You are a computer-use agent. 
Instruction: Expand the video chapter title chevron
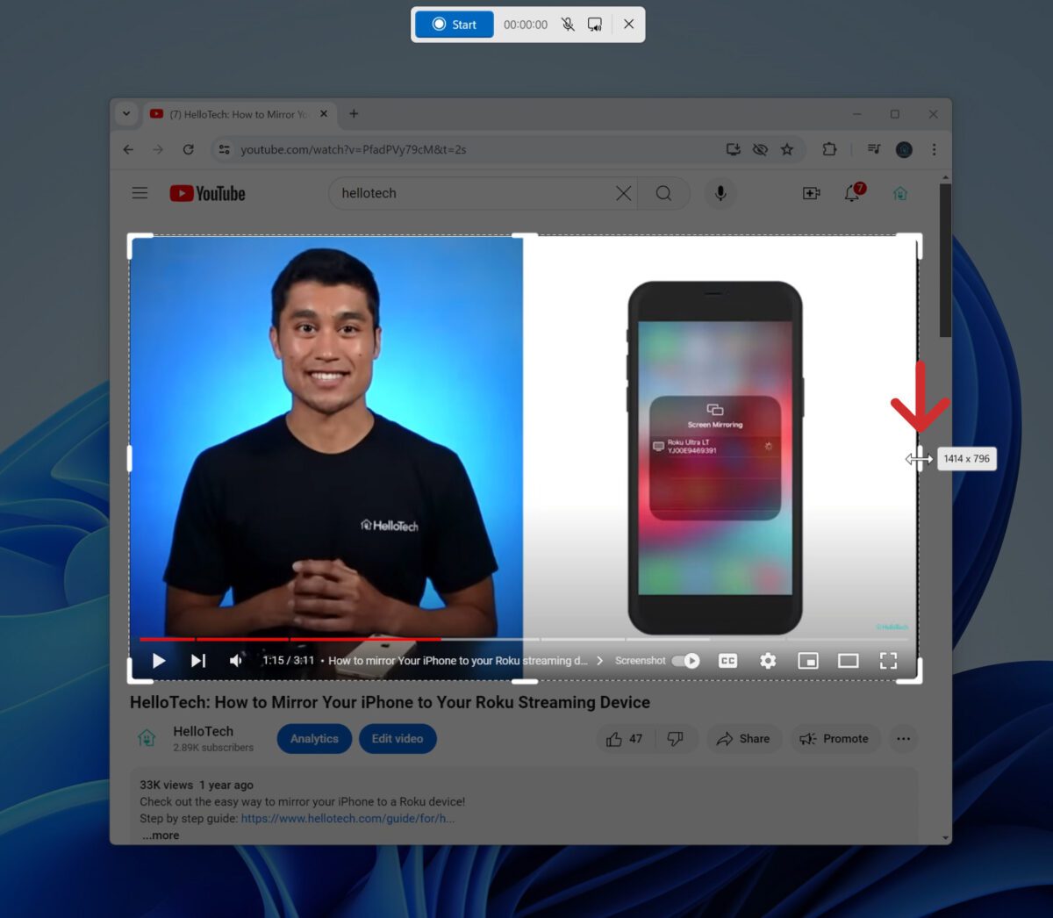click(x=599, y=661)
